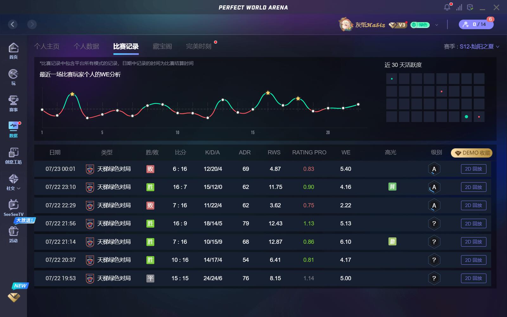The height and width of the screenshot is (317, 507).
Task: Click 2D 回放 for 07/23 00:01 match
Action: pyautogui.click(x=473, y=169)
